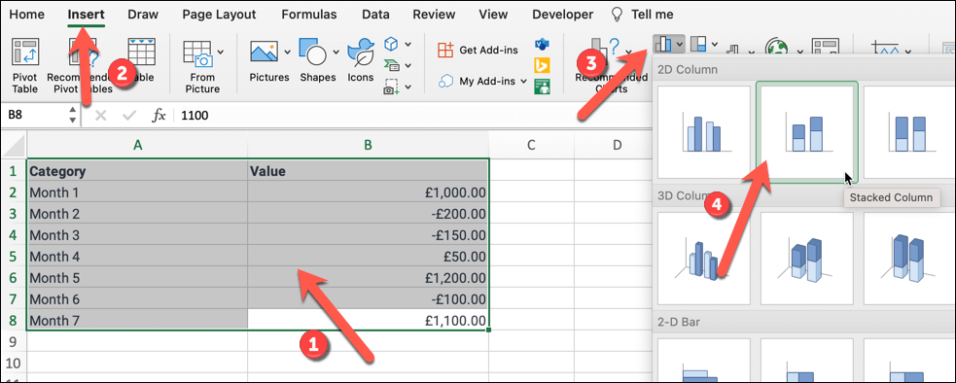The image size is (956, 383).
Task: Open the Pictures insert button
Action: [268, 60]
